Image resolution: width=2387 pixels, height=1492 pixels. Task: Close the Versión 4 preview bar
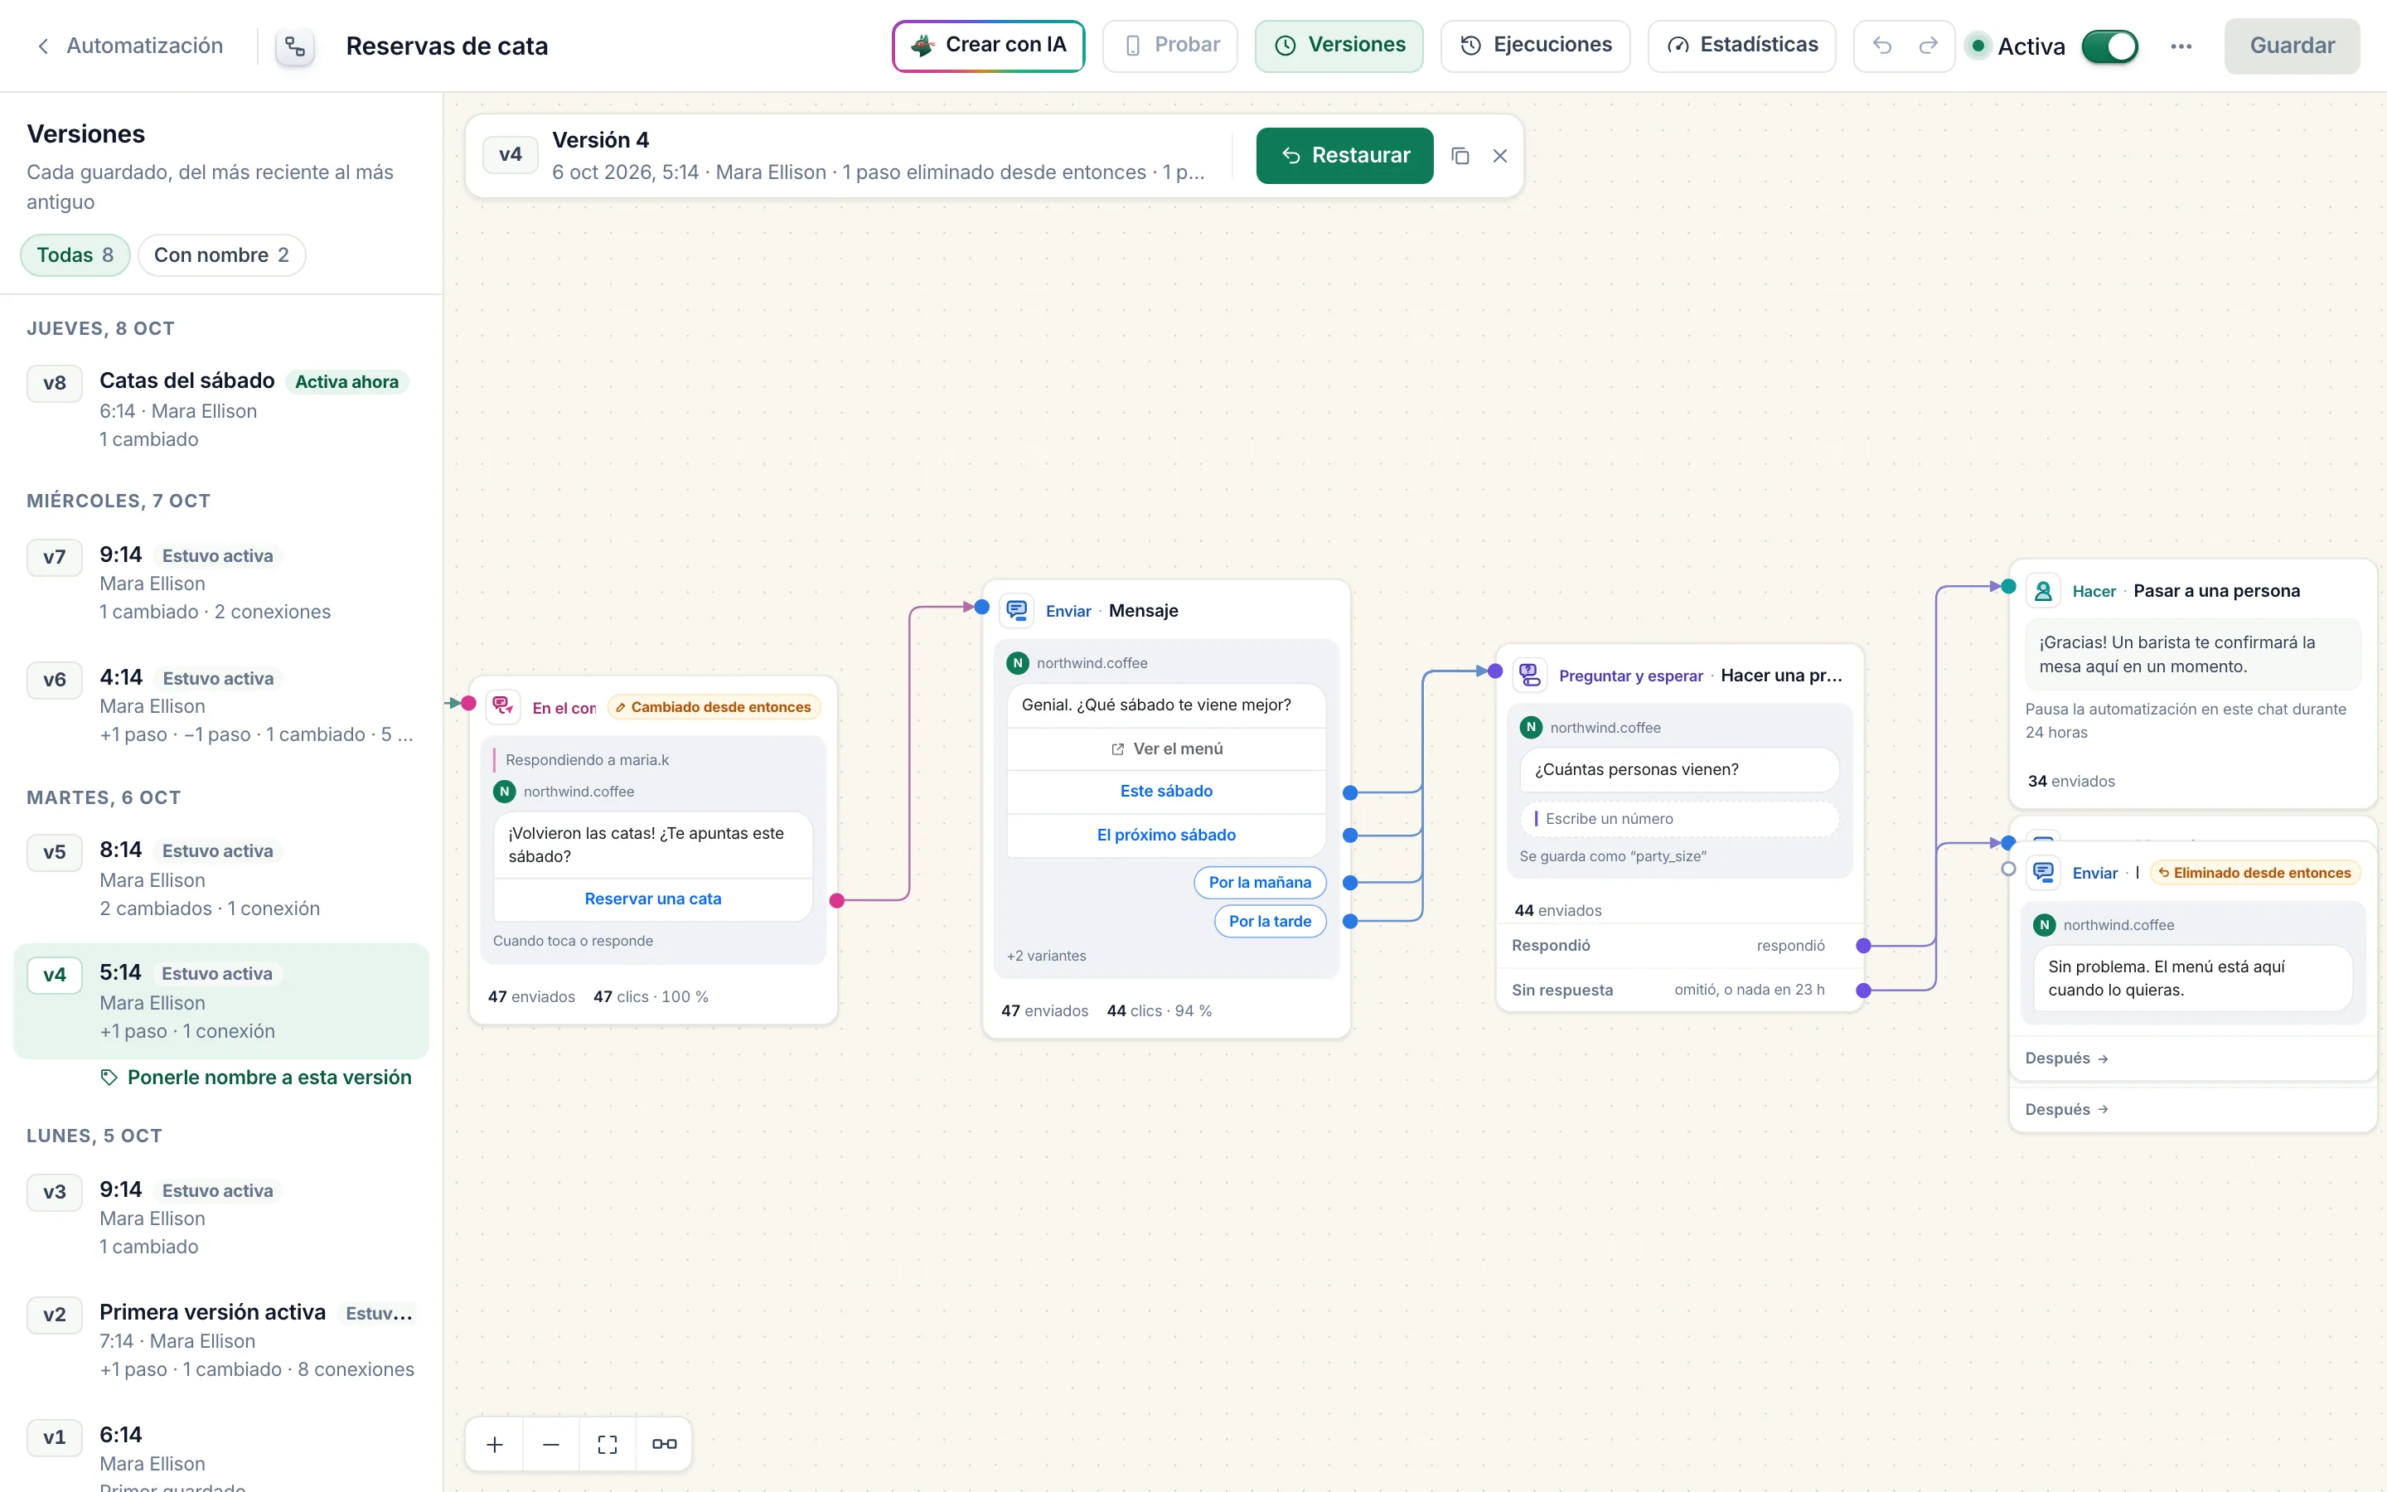point(1499,156)
